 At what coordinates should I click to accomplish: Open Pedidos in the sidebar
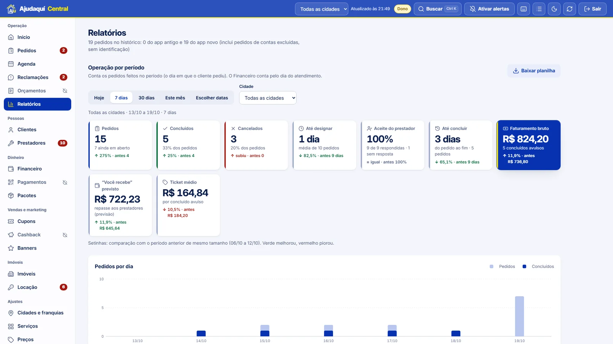38,50
